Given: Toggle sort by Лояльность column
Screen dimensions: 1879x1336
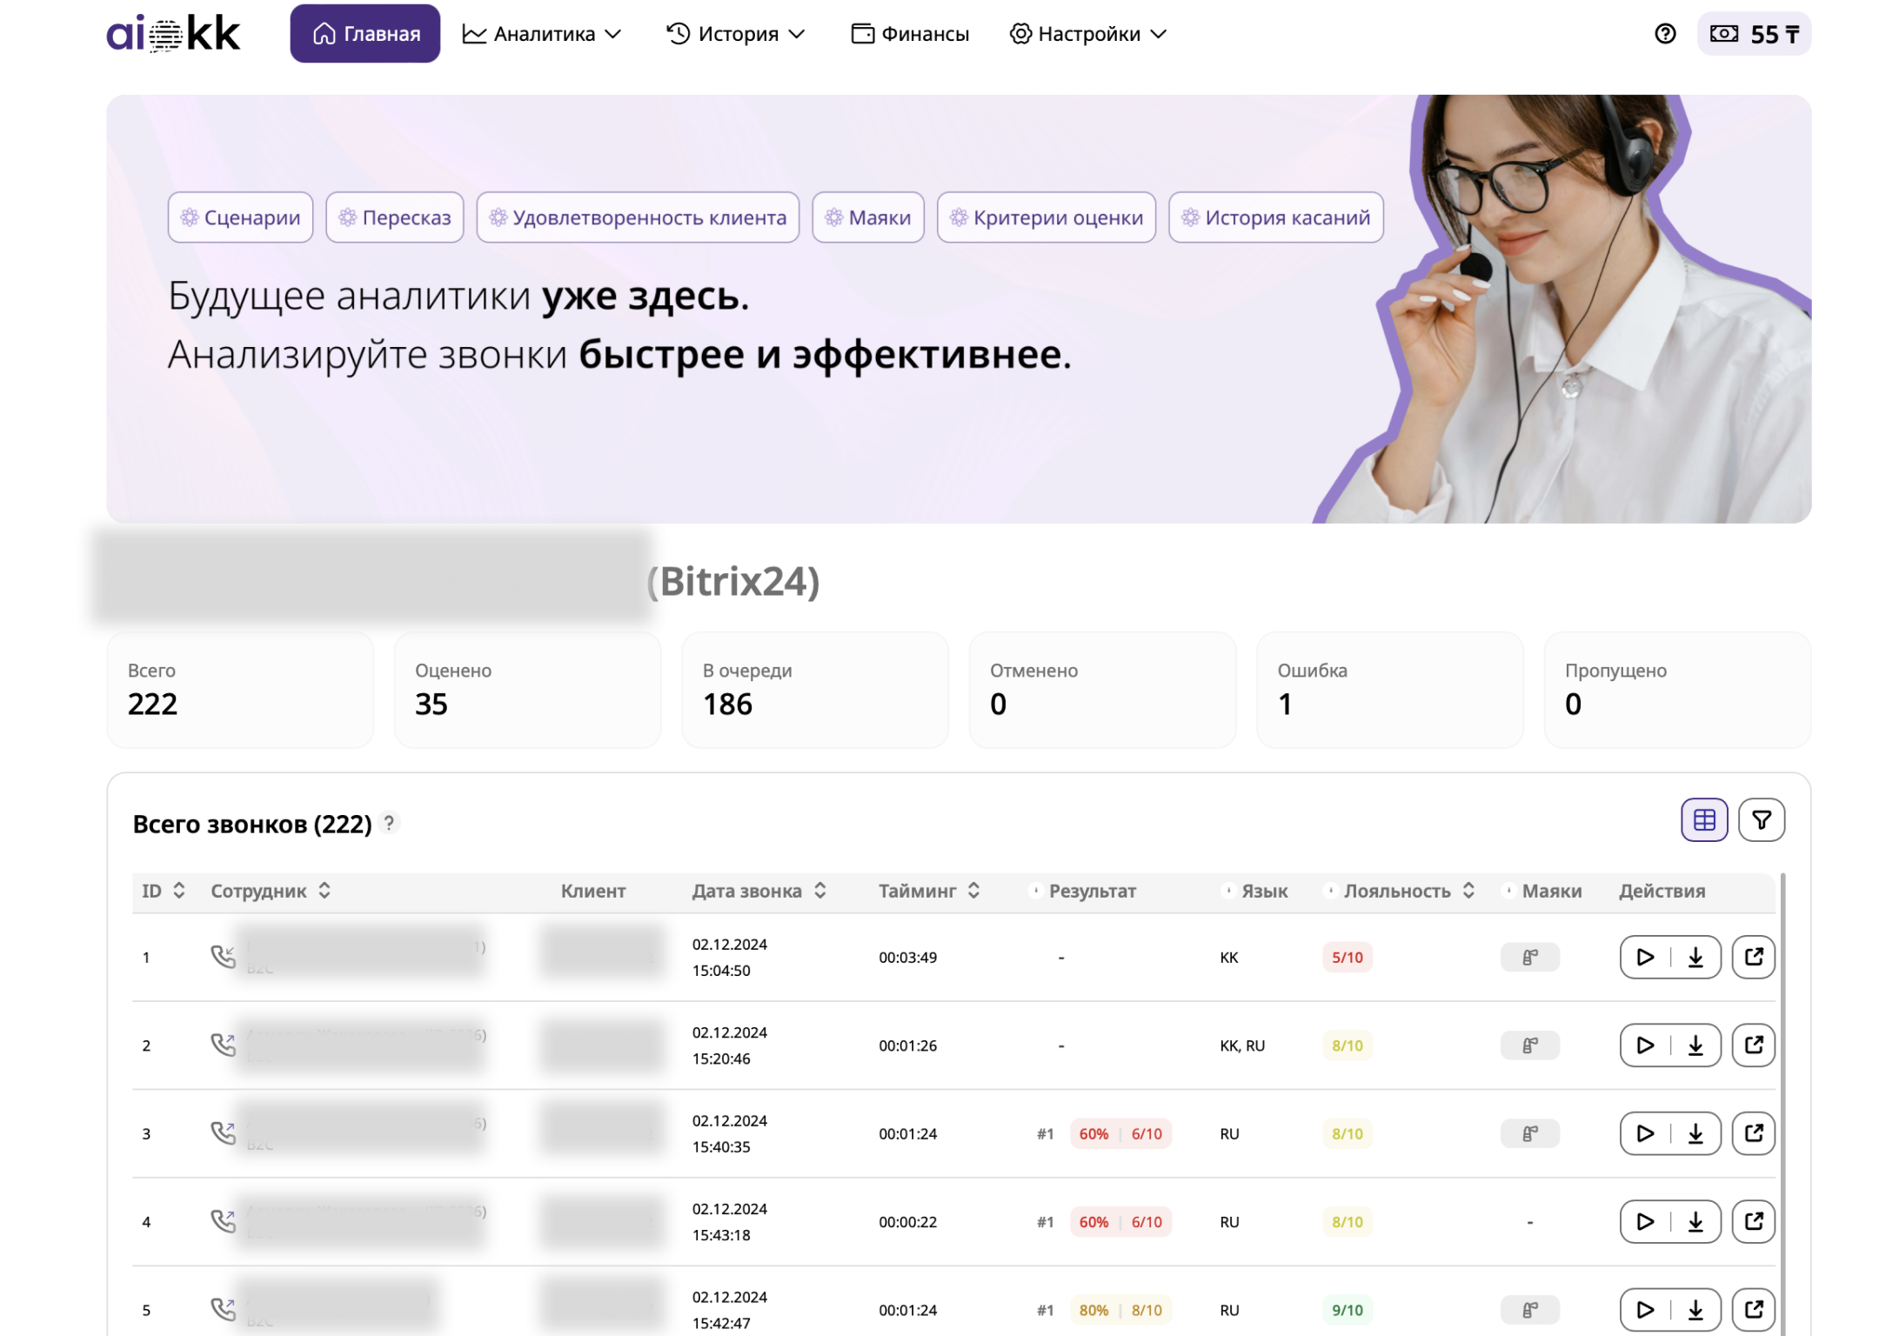Looking at the screenshot, I should pos(1468,891).
